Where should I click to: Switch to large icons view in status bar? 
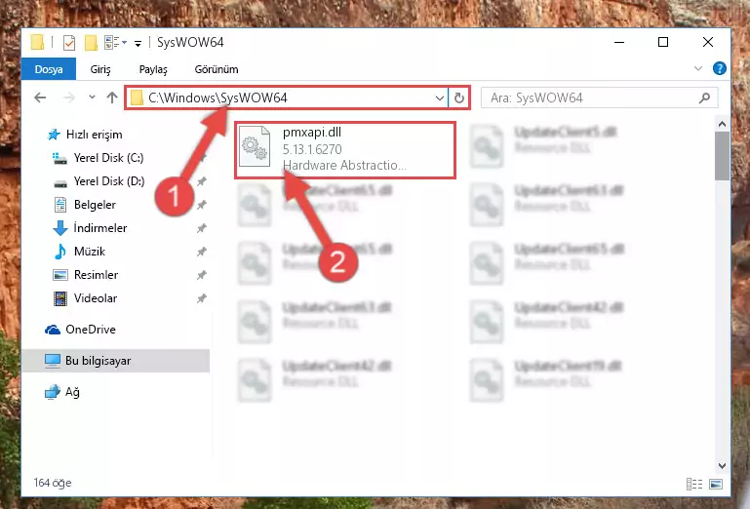click(716, 484)
